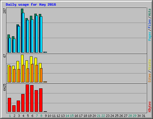Viewport: 153px width, 119px height.
Task: Click day 16 on the x-axis
Action: [76, 116]
